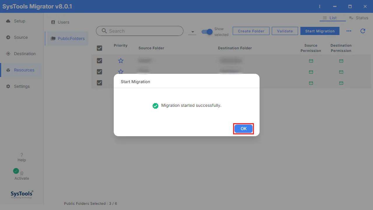373x210 pixels.
Task: Click source permission envelope in first row
Action: [x=311, y=61]
